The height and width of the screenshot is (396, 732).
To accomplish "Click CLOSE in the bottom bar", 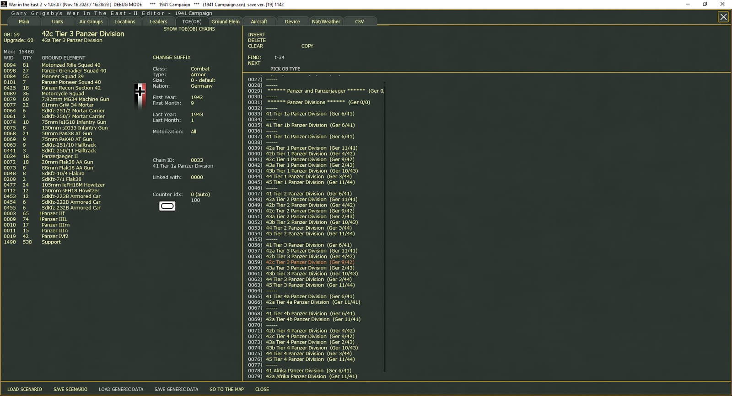I will pyautogui.click(x=262, y=390).
